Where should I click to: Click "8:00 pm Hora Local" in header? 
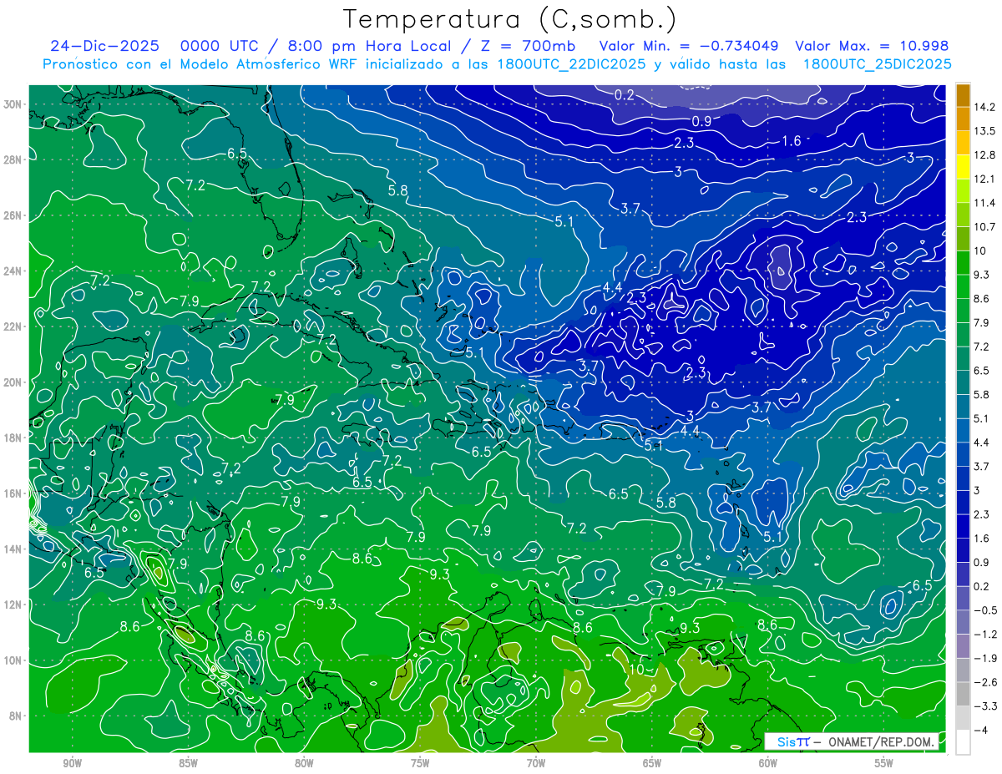click(369, 46)
